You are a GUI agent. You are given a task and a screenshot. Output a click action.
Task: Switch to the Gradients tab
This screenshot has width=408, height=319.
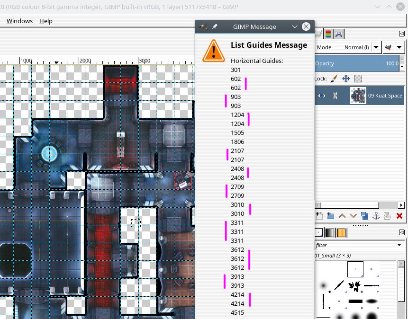330,232
